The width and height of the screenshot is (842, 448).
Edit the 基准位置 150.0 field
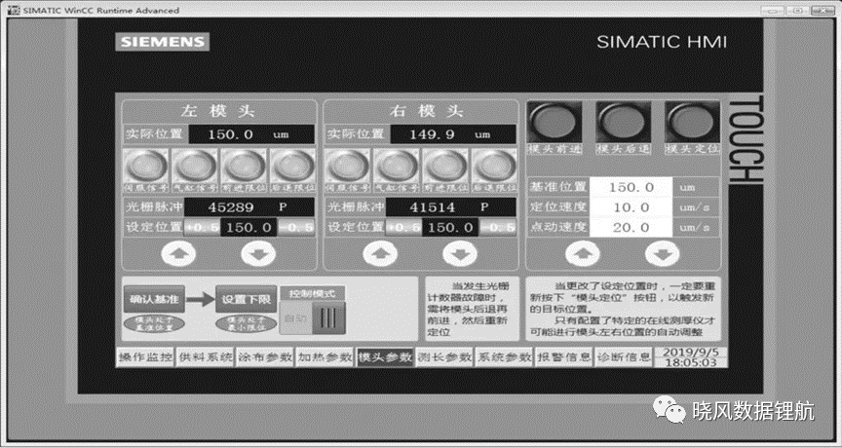pyautogui.click(x=631, y=187)
